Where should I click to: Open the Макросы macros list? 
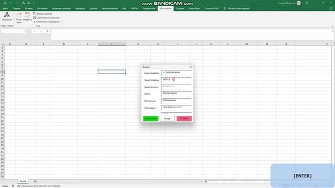tap(27, 17)
